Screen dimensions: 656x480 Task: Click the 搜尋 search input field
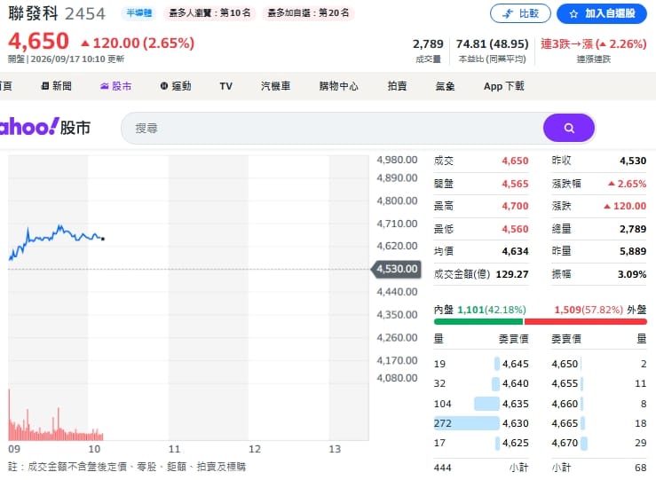(x=332, y=128)
